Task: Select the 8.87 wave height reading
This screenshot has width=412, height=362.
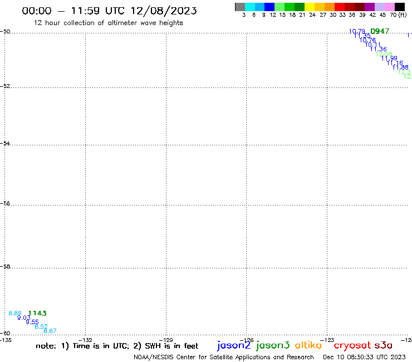Action: point(50,331)
